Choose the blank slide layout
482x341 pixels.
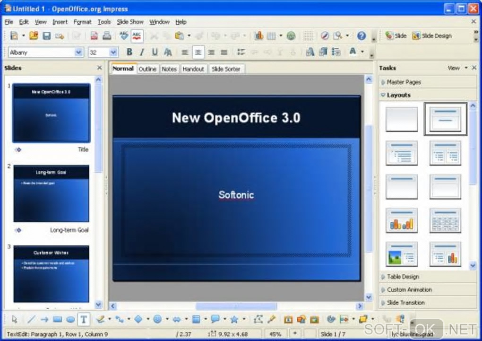tap(402, 119)
